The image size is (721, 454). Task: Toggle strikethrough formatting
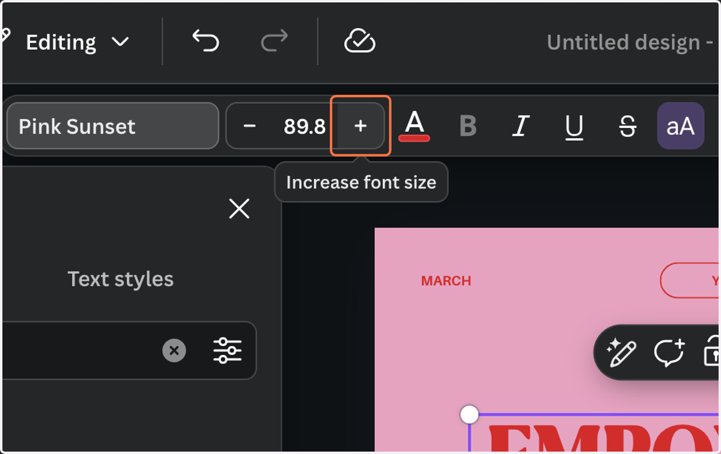(627, 126)
